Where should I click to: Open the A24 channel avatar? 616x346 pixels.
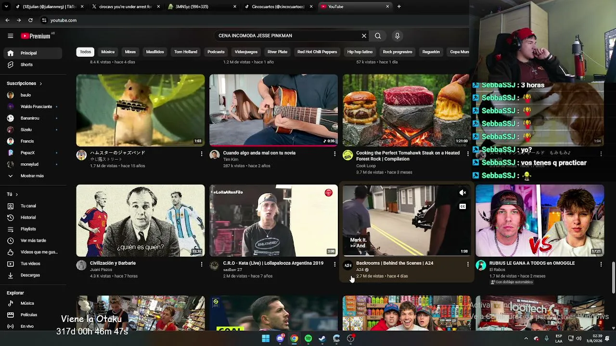coord(347,265)
